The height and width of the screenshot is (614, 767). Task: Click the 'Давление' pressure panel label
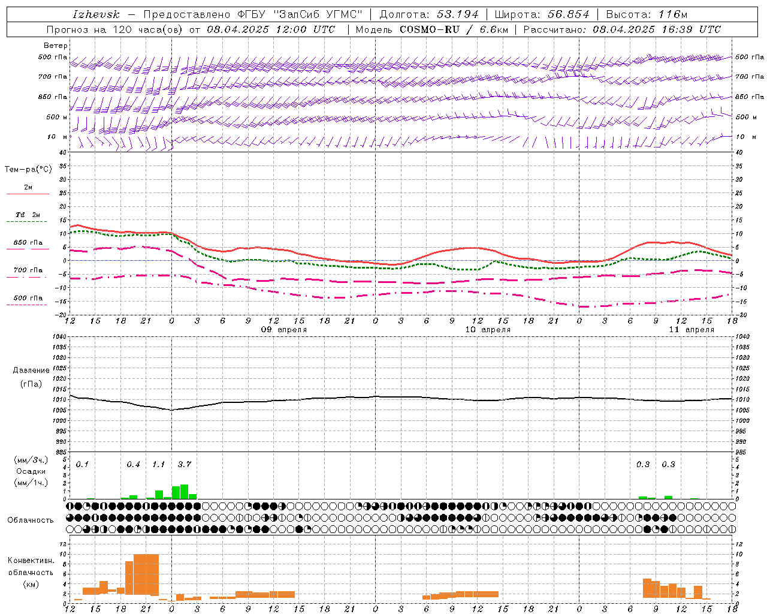(31, 371)
